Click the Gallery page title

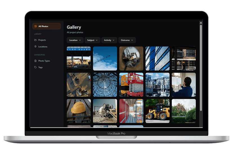74,27
